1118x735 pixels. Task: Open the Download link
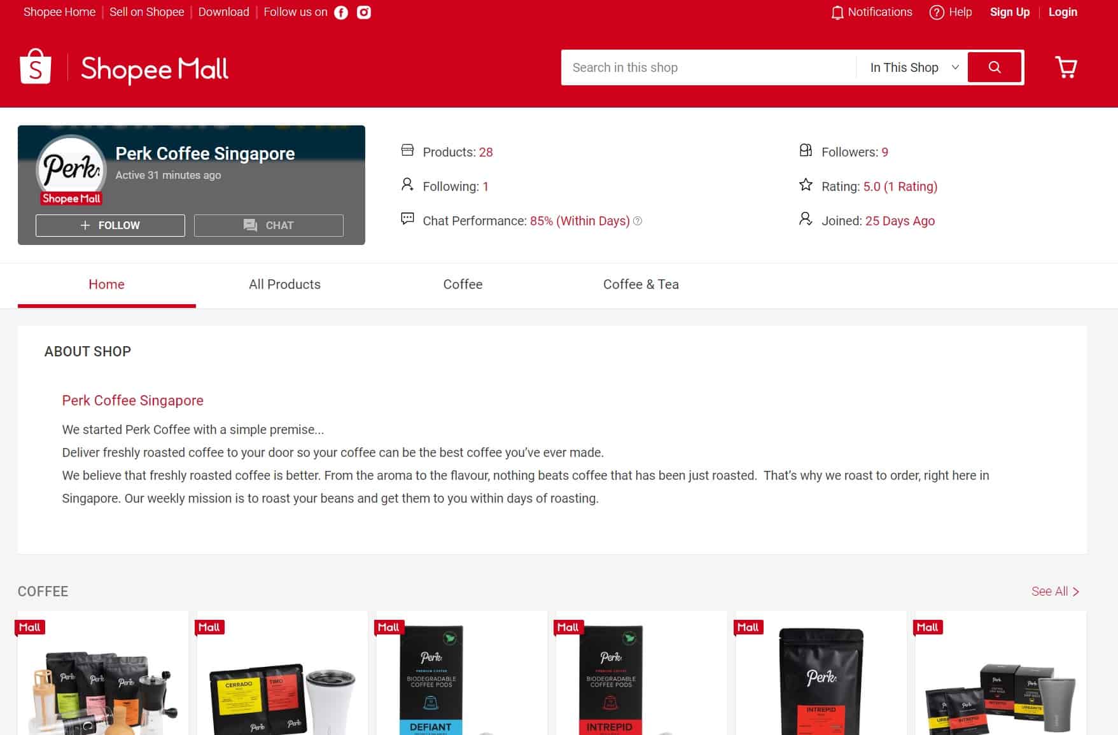(x=223, y=12)
